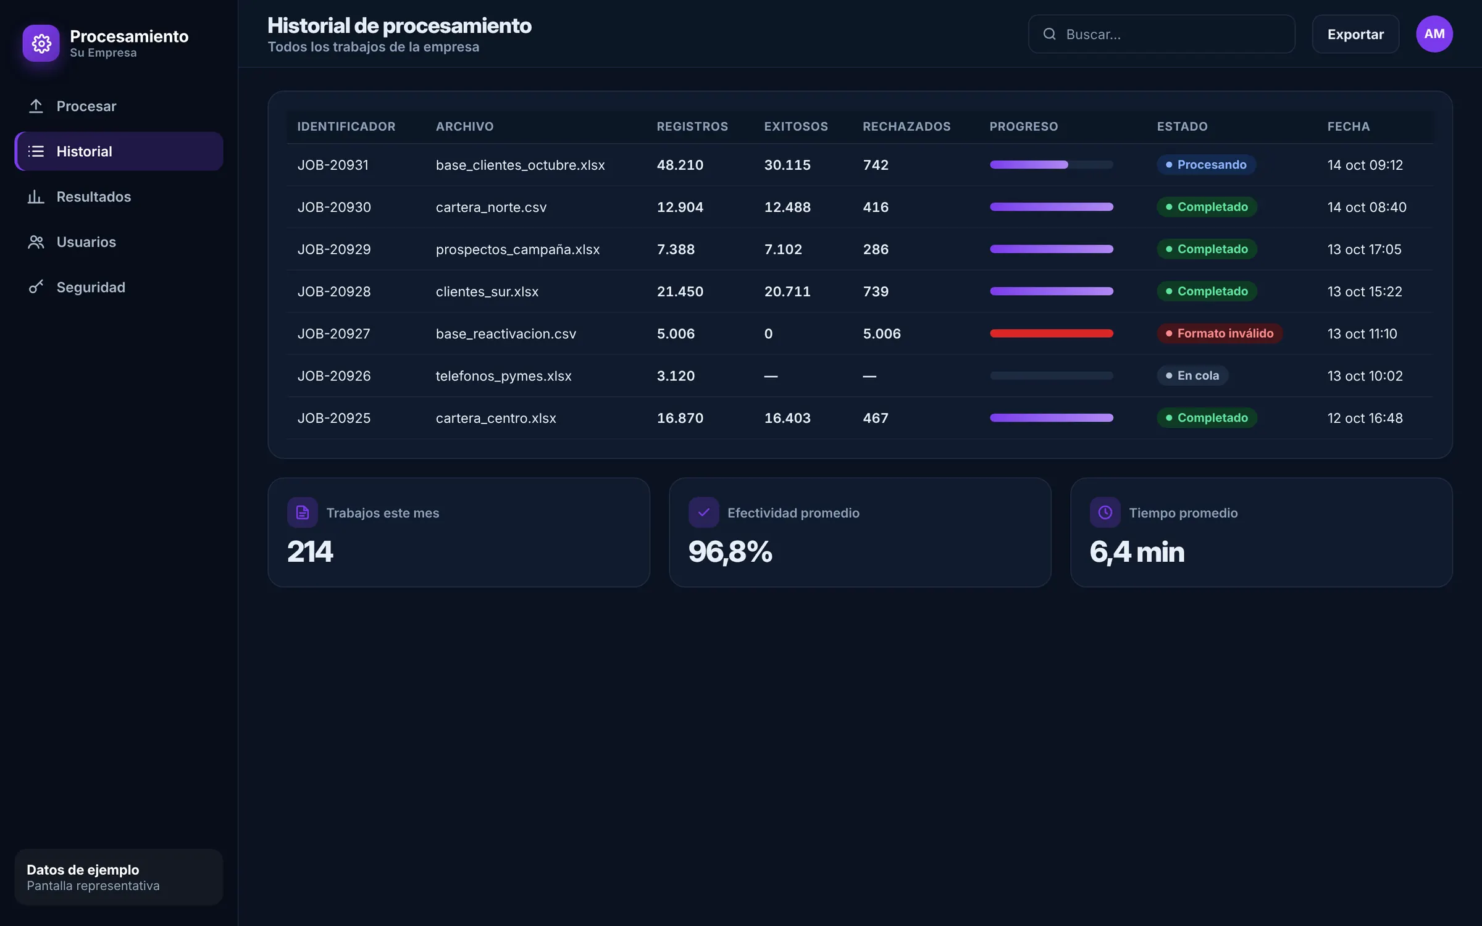Click the list icon next to Historial
Image resolution: width=1482 pixels, height=926 pixels.
pos(36,151)
